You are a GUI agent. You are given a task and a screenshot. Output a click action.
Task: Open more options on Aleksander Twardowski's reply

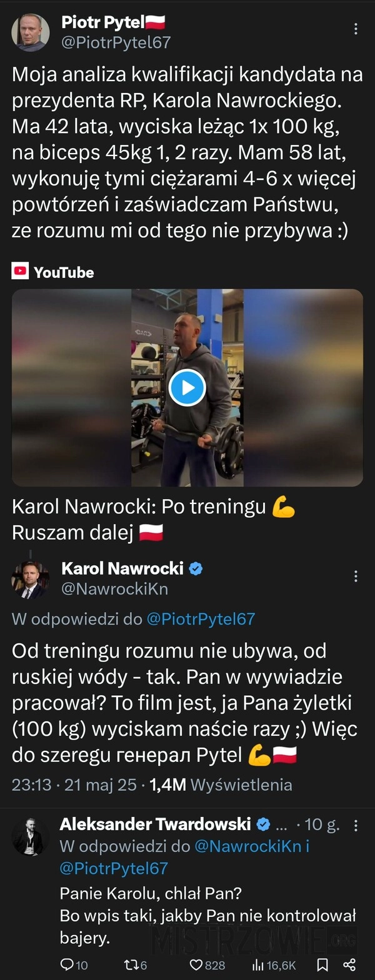pyautogui.click(x=356, y=825)
